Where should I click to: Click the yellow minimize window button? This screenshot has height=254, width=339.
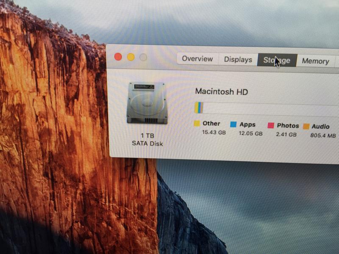pos(131,57)
